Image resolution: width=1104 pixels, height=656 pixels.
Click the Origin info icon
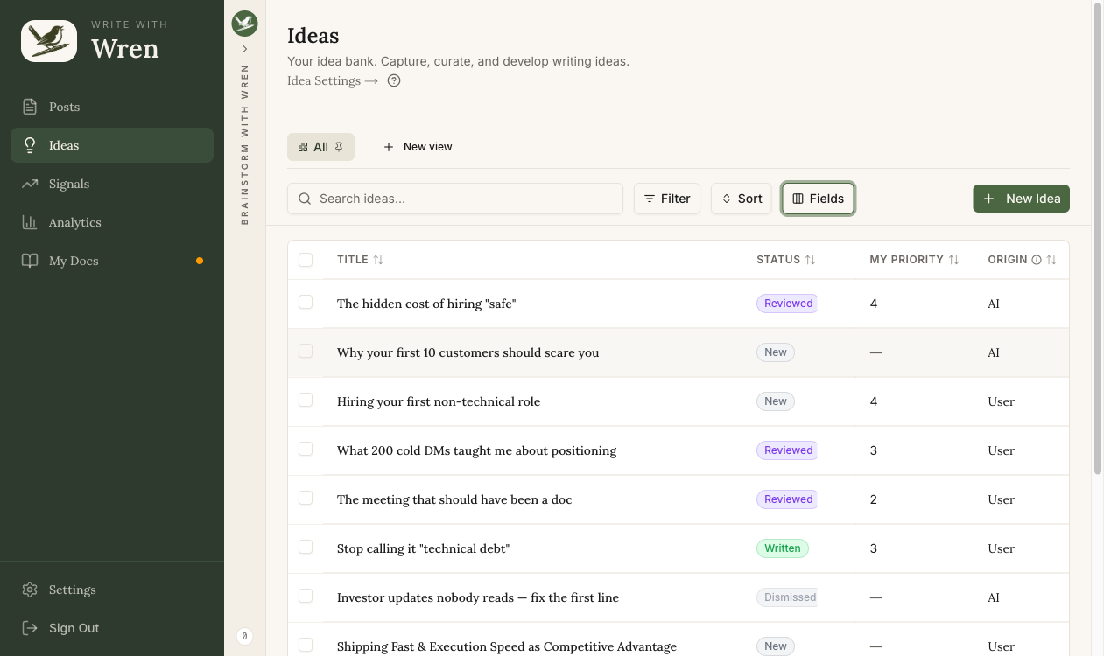point(1037,260)
